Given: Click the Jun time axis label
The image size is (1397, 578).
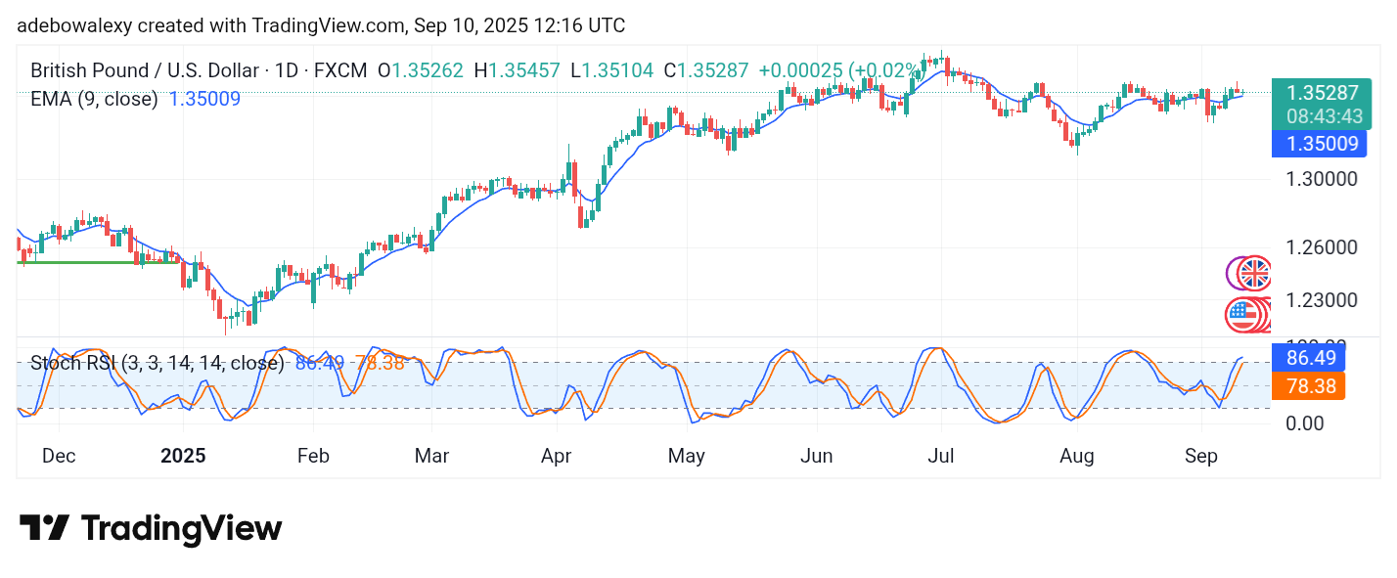Looking at the screenshot, I should coord(816,456).
